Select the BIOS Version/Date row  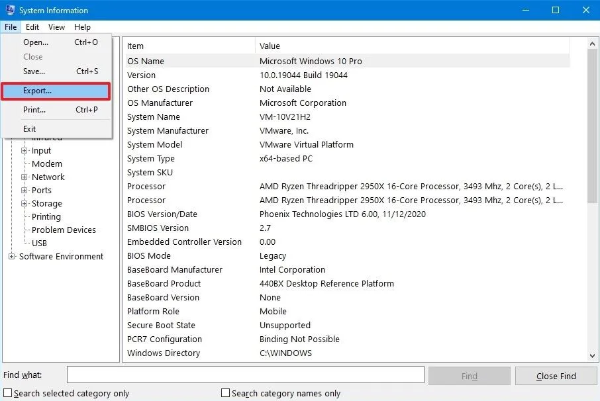[348, 214]
